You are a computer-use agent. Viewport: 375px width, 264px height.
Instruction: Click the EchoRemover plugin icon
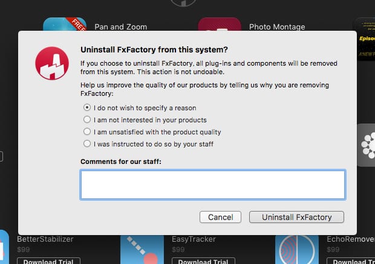pos(297,250)
